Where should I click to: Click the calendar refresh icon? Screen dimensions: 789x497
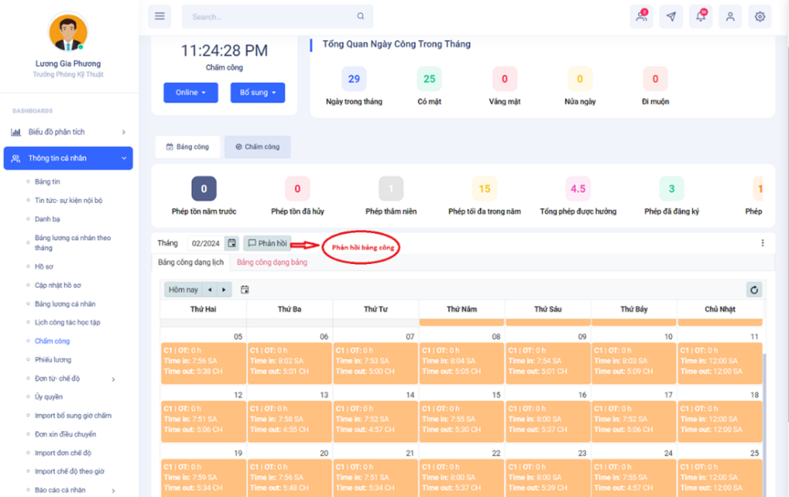click(754, 289)
